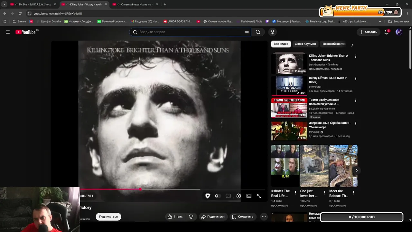Enter fullscreen on the video player
The width and height of the screenshot is (412, 232).
tap(259, 196)
